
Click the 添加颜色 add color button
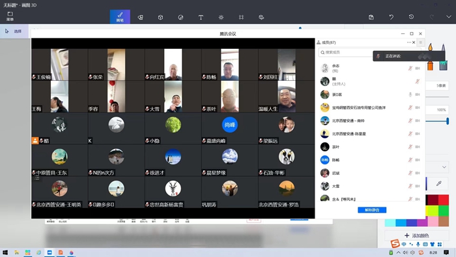(417, 235)
